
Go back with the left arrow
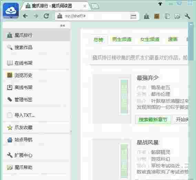(x=25, y=16)
